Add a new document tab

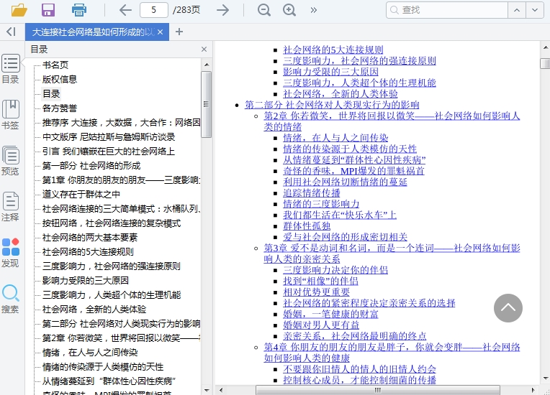tap(179, 32)
